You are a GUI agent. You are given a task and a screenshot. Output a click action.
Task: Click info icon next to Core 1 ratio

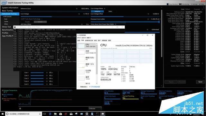47,72
